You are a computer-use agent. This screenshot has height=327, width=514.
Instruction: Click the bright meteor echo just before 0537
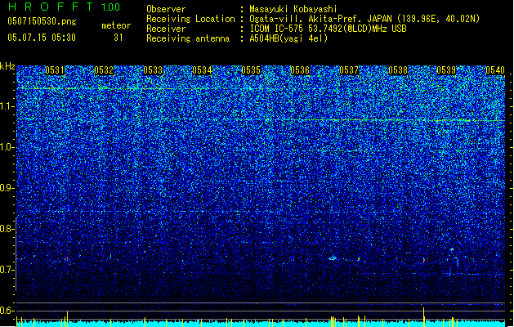point(333,258)
